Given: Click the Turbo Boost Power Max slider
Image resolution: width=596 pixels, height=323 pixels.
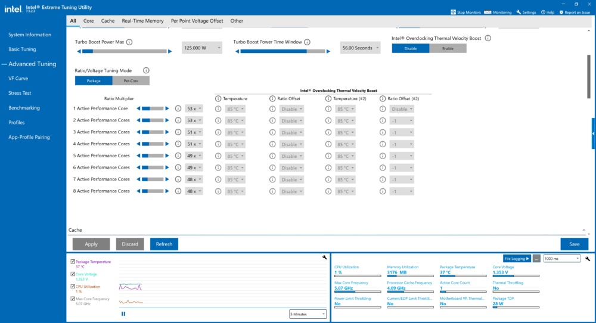Looking at the screenshot, I should coord(125,51).
